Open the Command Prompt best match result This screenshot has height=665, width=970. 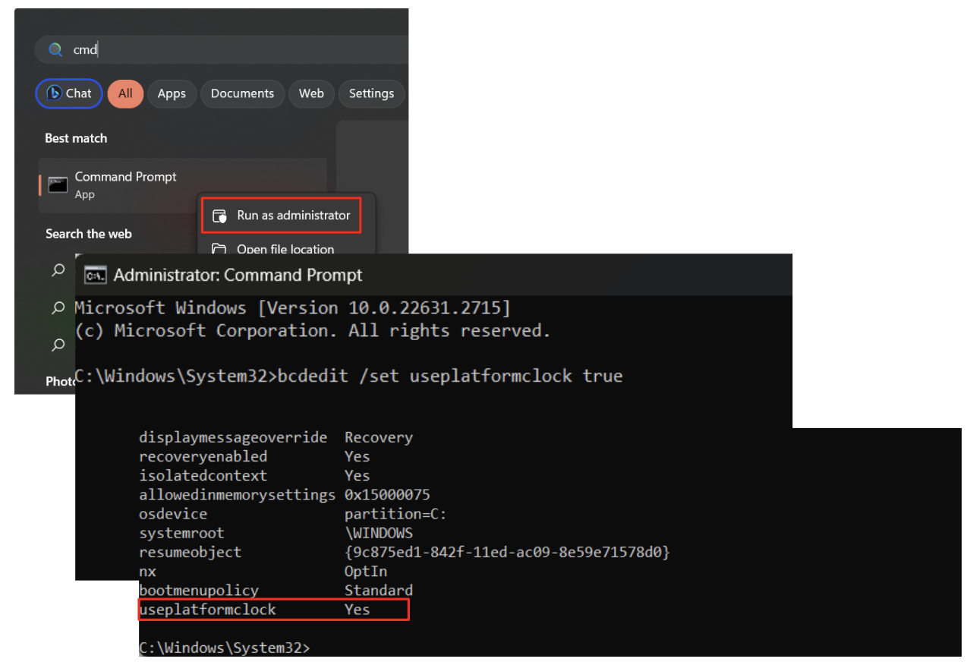coord(183,185)
